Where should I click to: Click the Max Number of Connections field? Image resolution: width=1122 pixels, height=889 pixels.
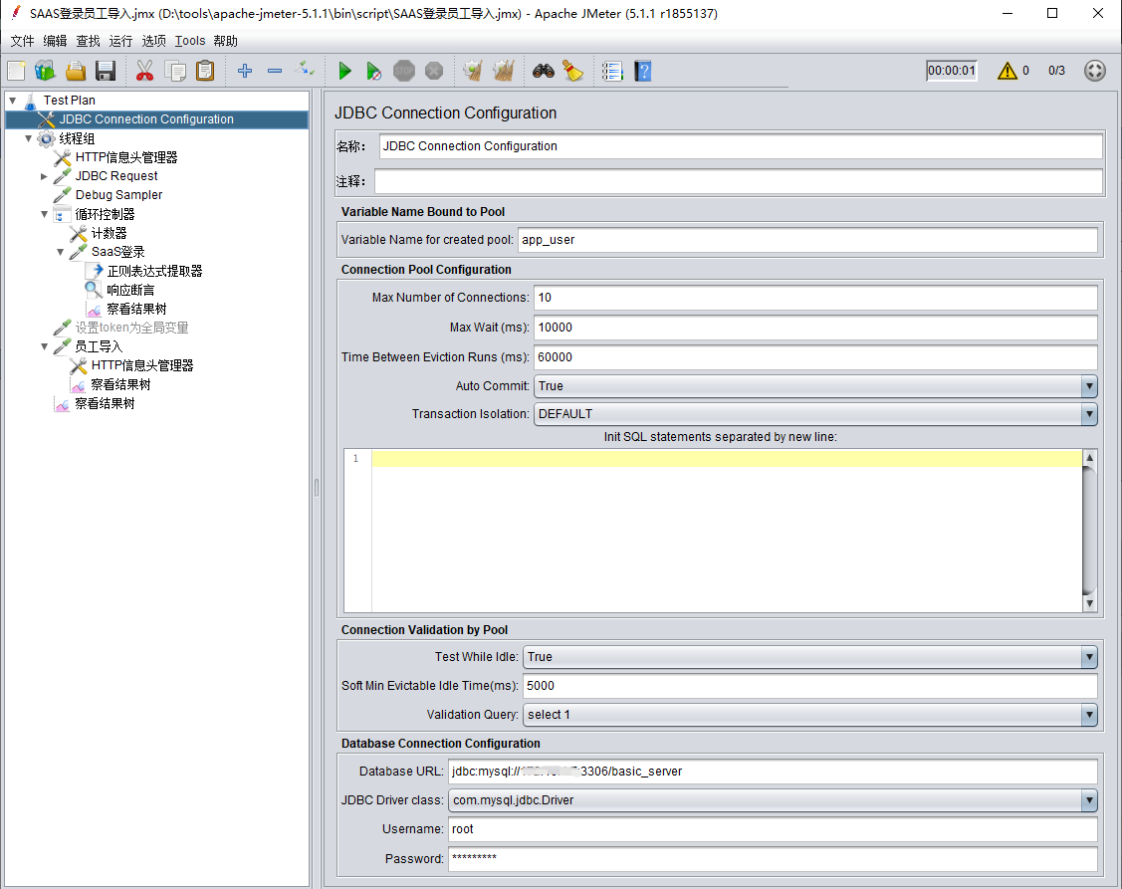click(x=815, y=298)
